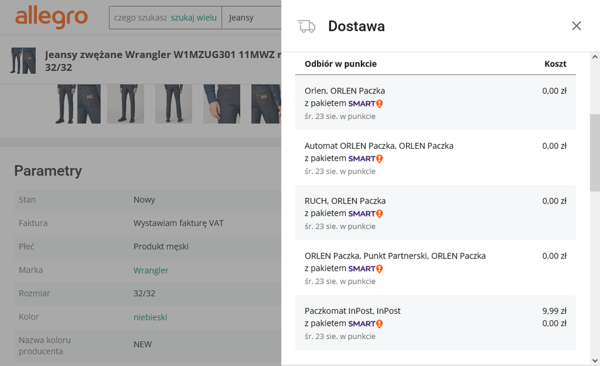Click the scrollbar down arrow in the delivery panel

pos(595,360)
